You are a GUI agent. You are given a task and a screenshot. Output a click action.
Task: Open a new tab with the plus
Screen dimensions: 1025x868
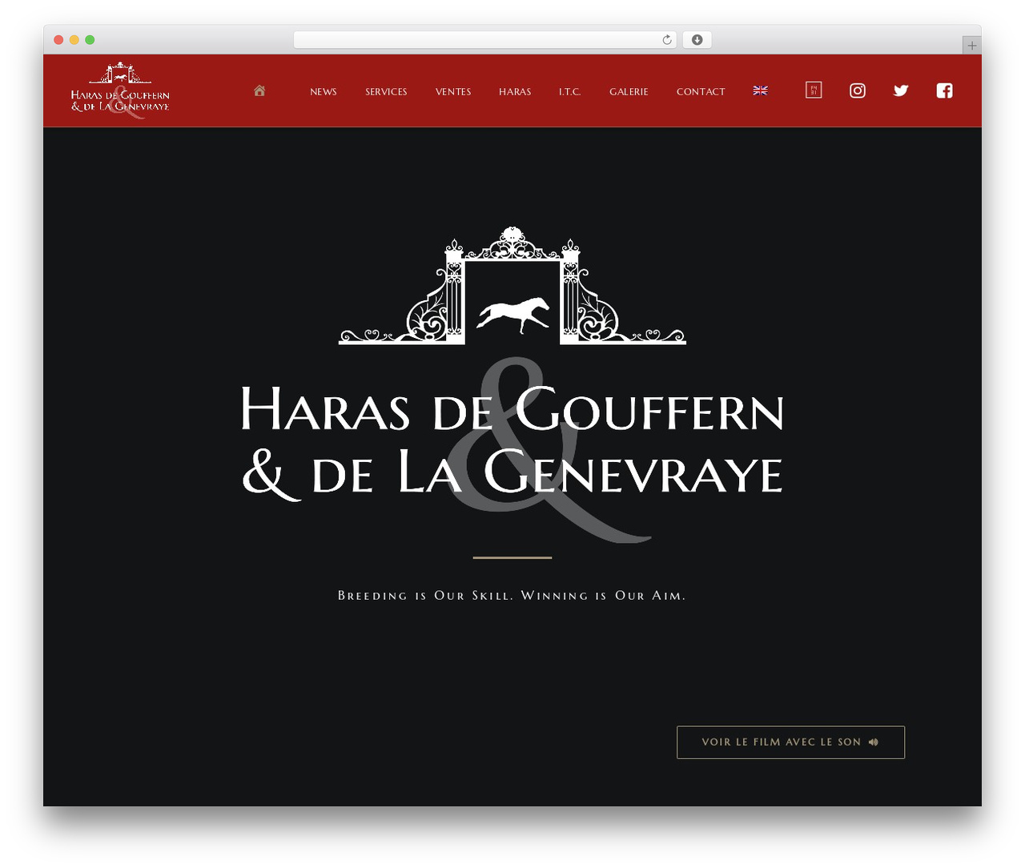(x=972, y=46)
